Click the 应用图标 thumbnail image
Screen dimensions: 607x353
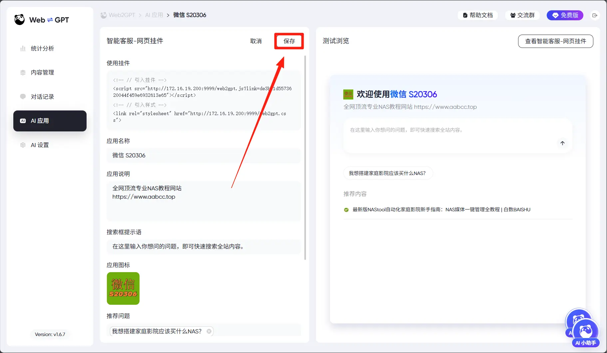click(x=123, y=288)
